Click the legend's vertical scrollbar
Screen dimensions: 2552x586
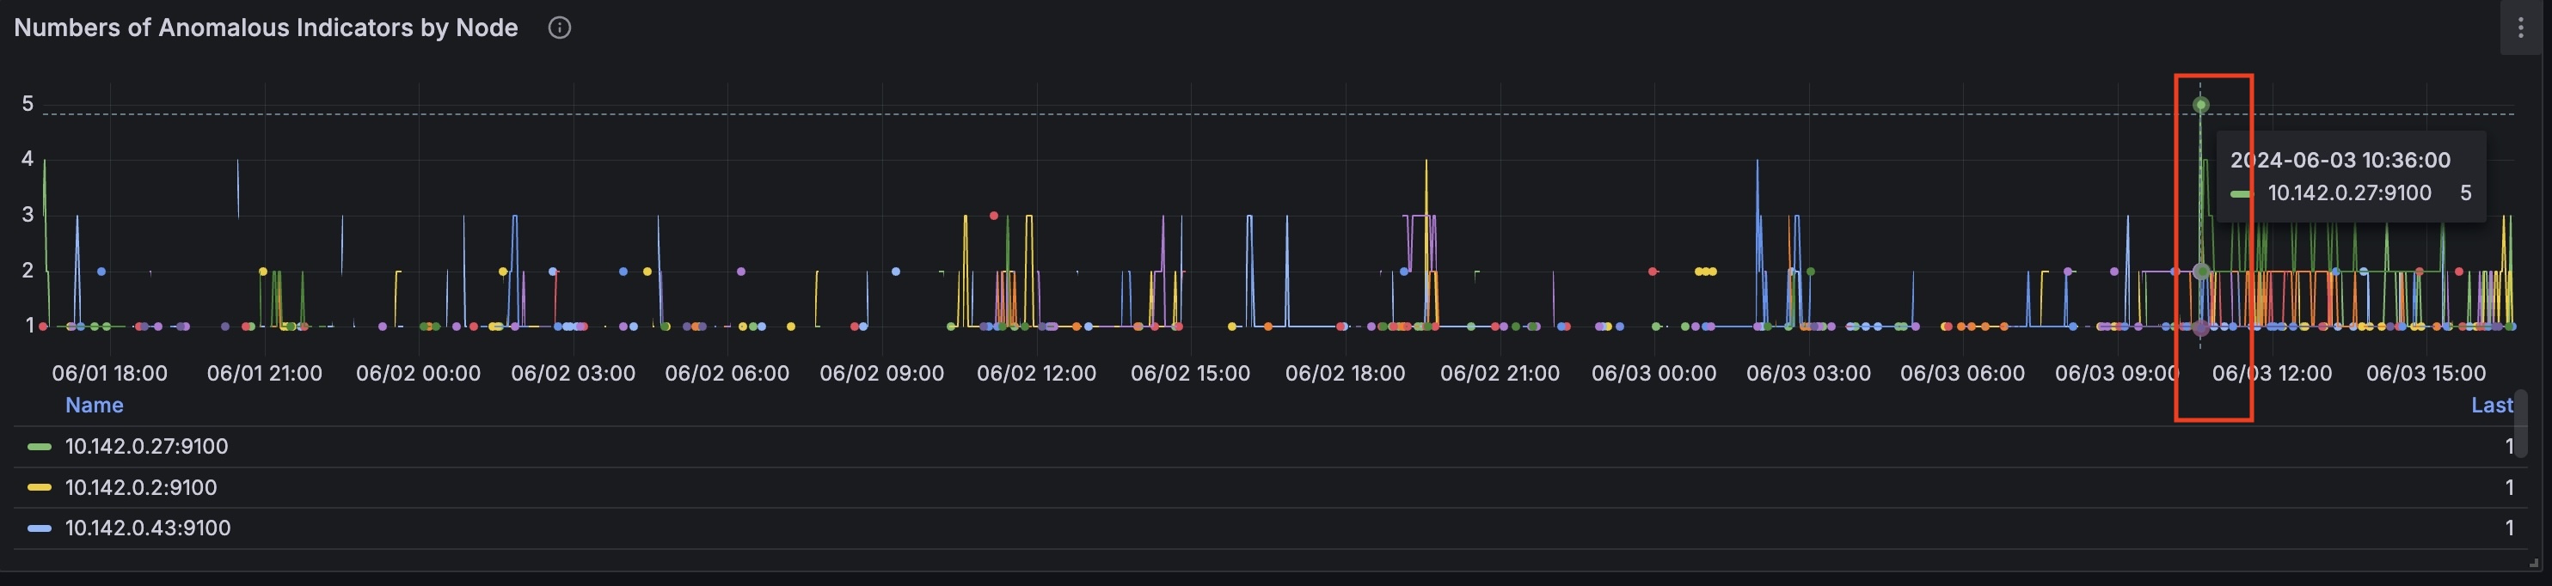pos(2520,423)
